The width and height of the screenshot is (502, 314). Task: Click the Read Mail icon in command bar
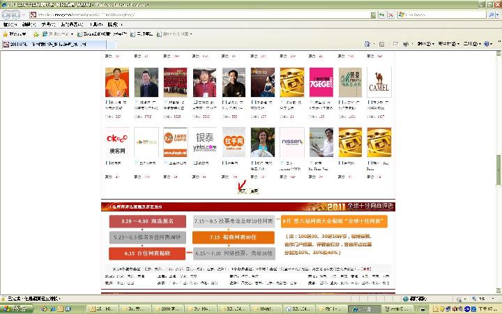coord(395,43)
